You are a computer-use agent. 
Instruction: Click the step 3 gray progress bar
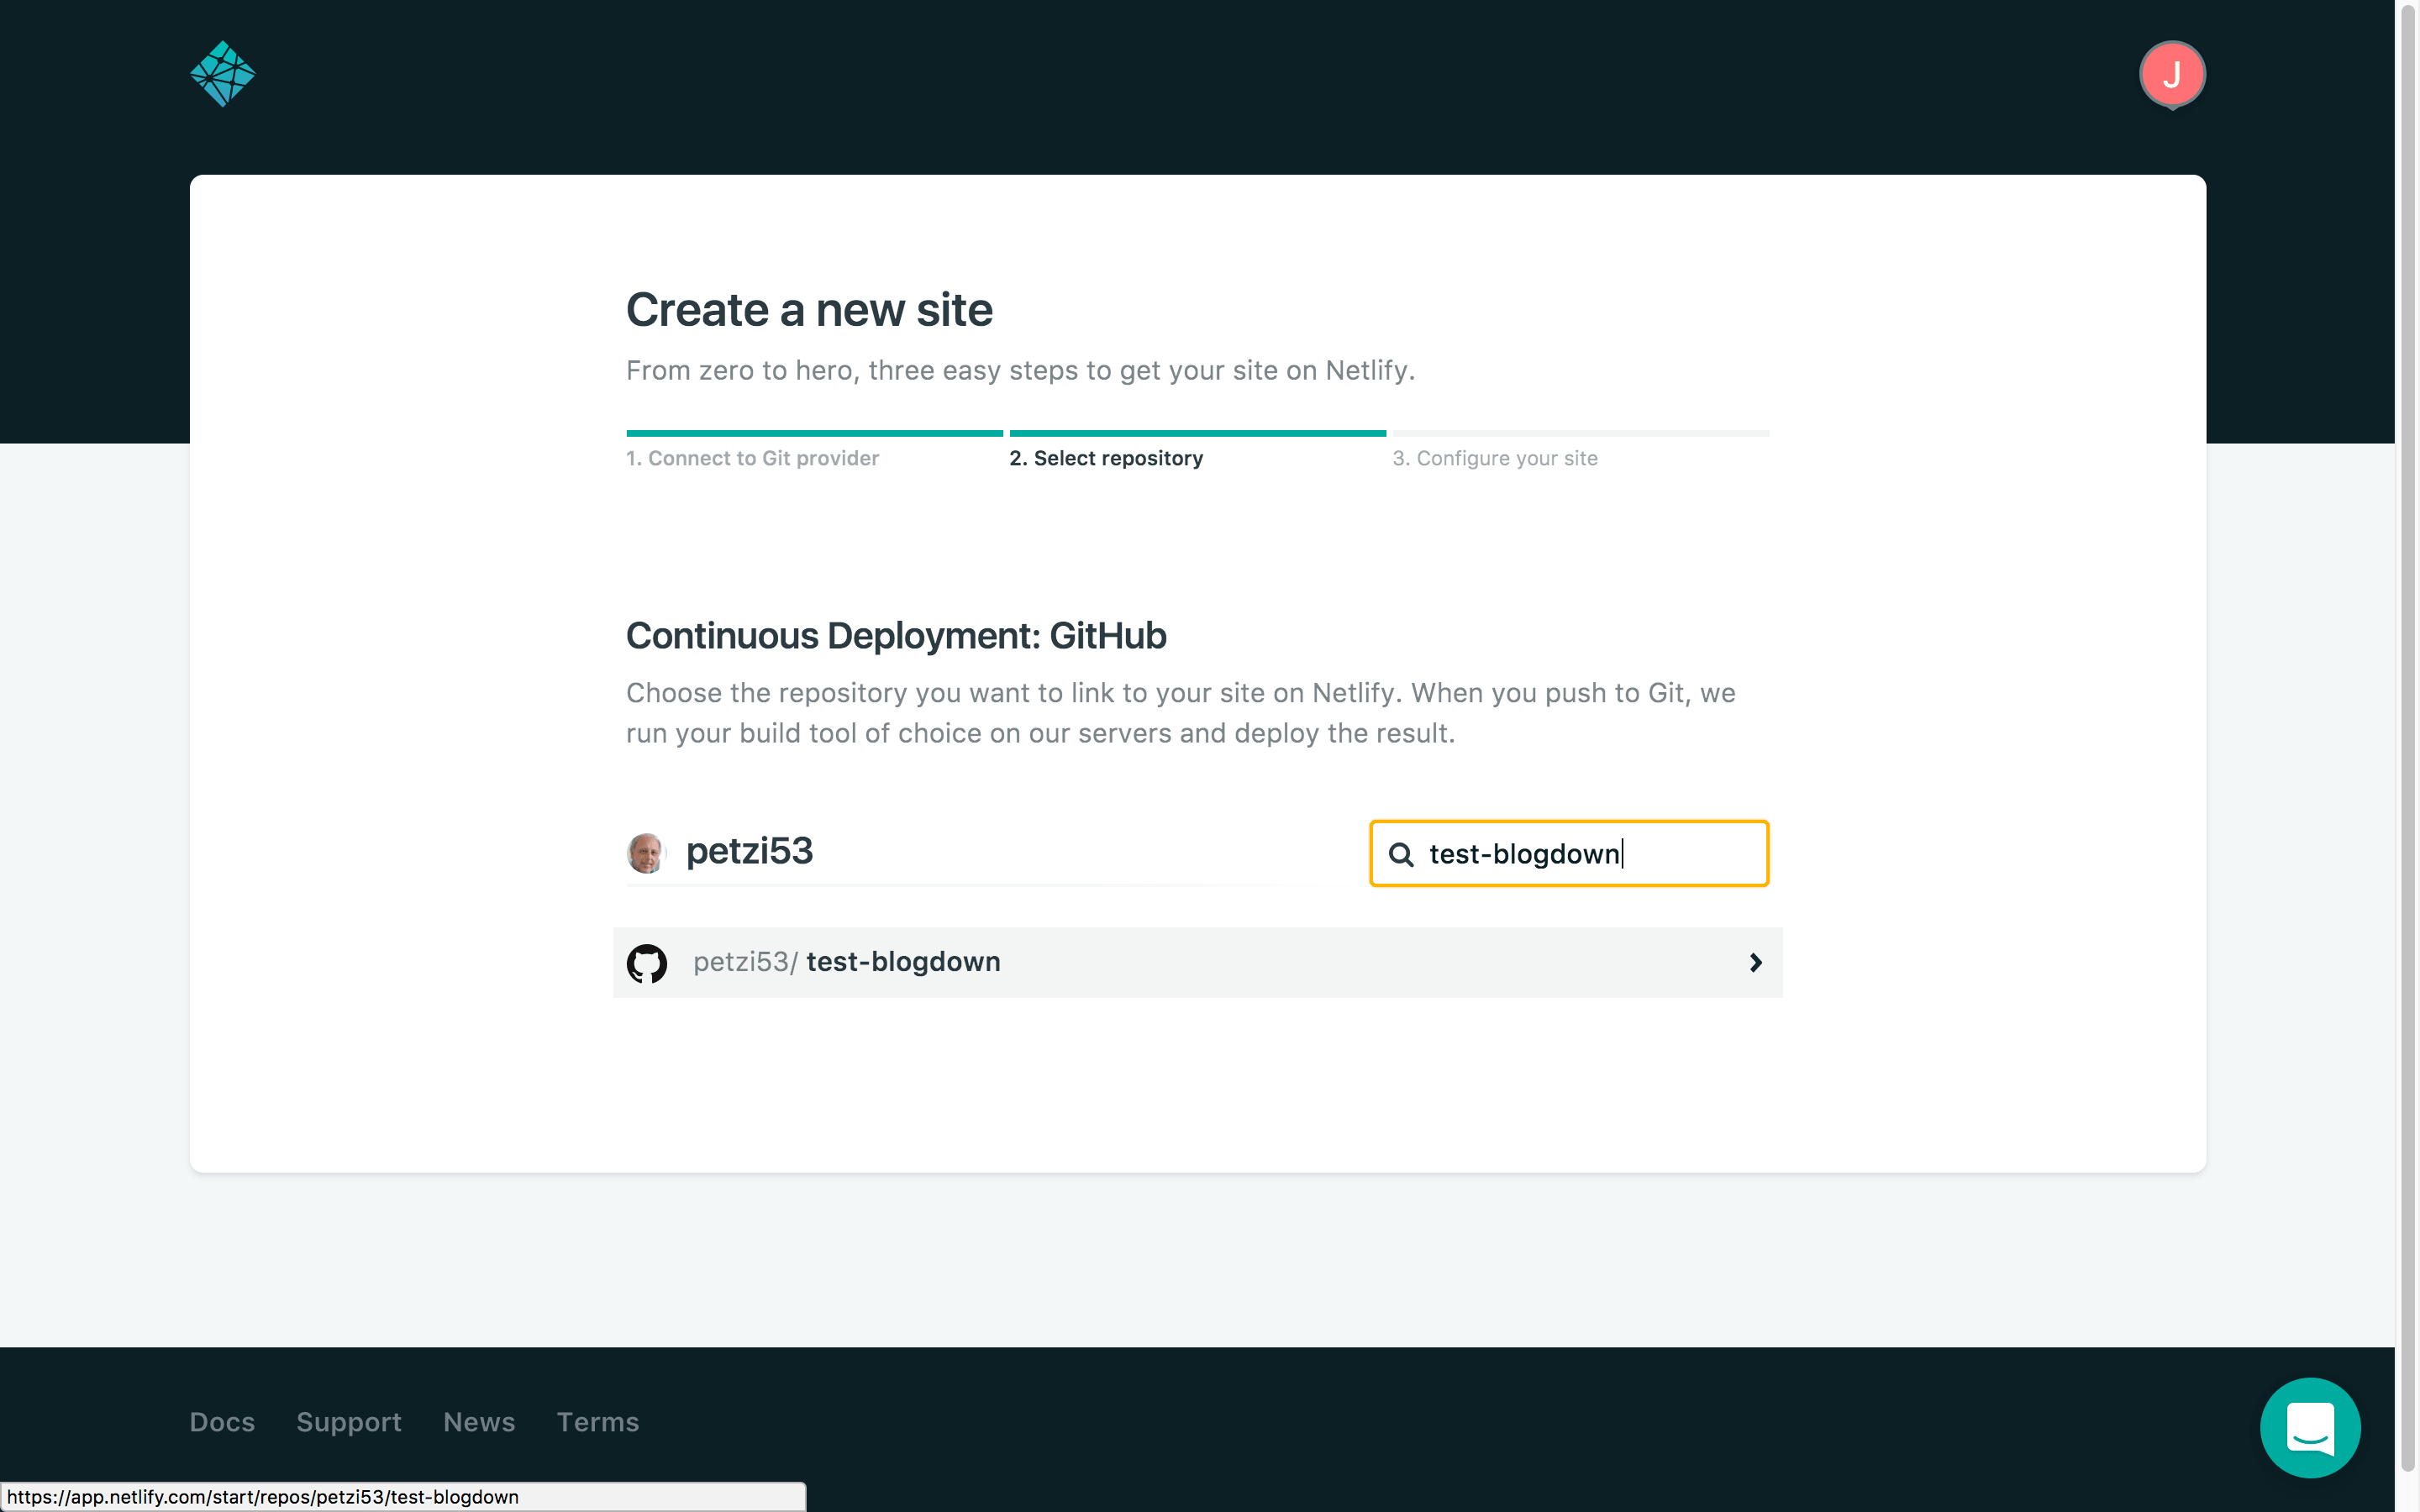(1580, 433)
